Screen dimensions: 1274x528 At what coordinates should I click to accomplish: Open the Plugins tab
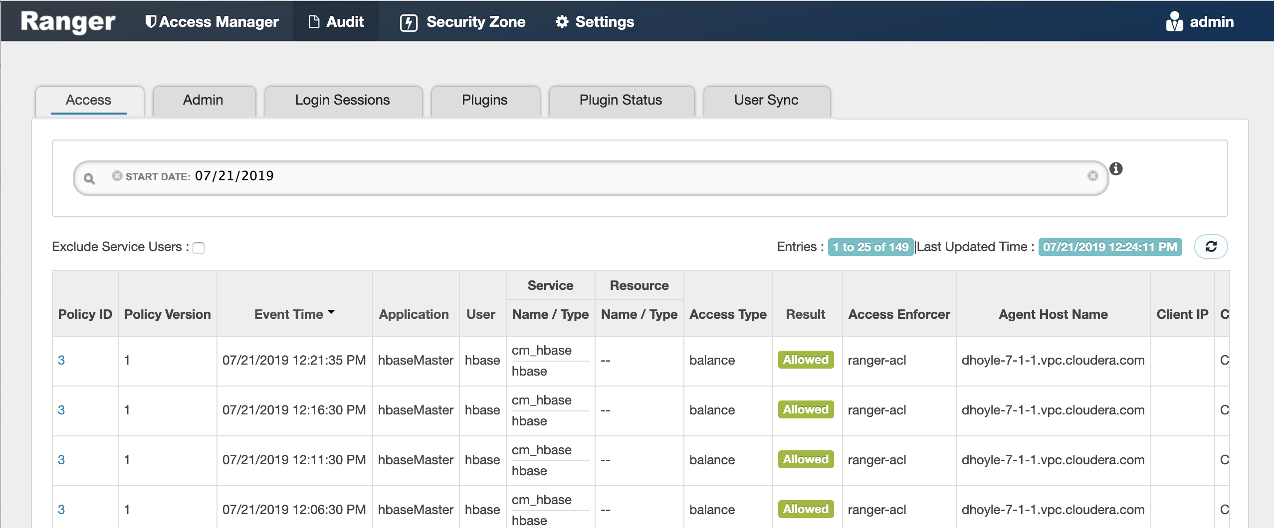click(484, 100)
